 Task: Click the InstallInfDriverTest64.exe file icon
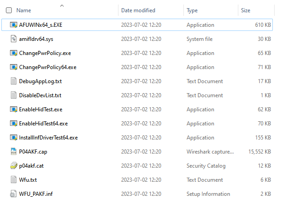14,138
